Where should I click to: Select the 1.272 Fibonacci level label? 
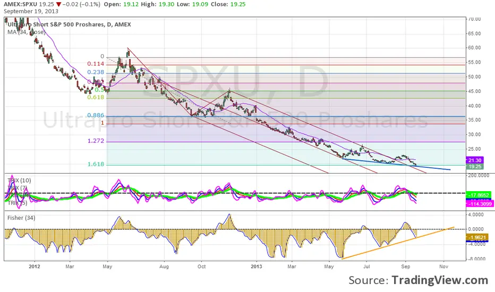tap(96, 141)
